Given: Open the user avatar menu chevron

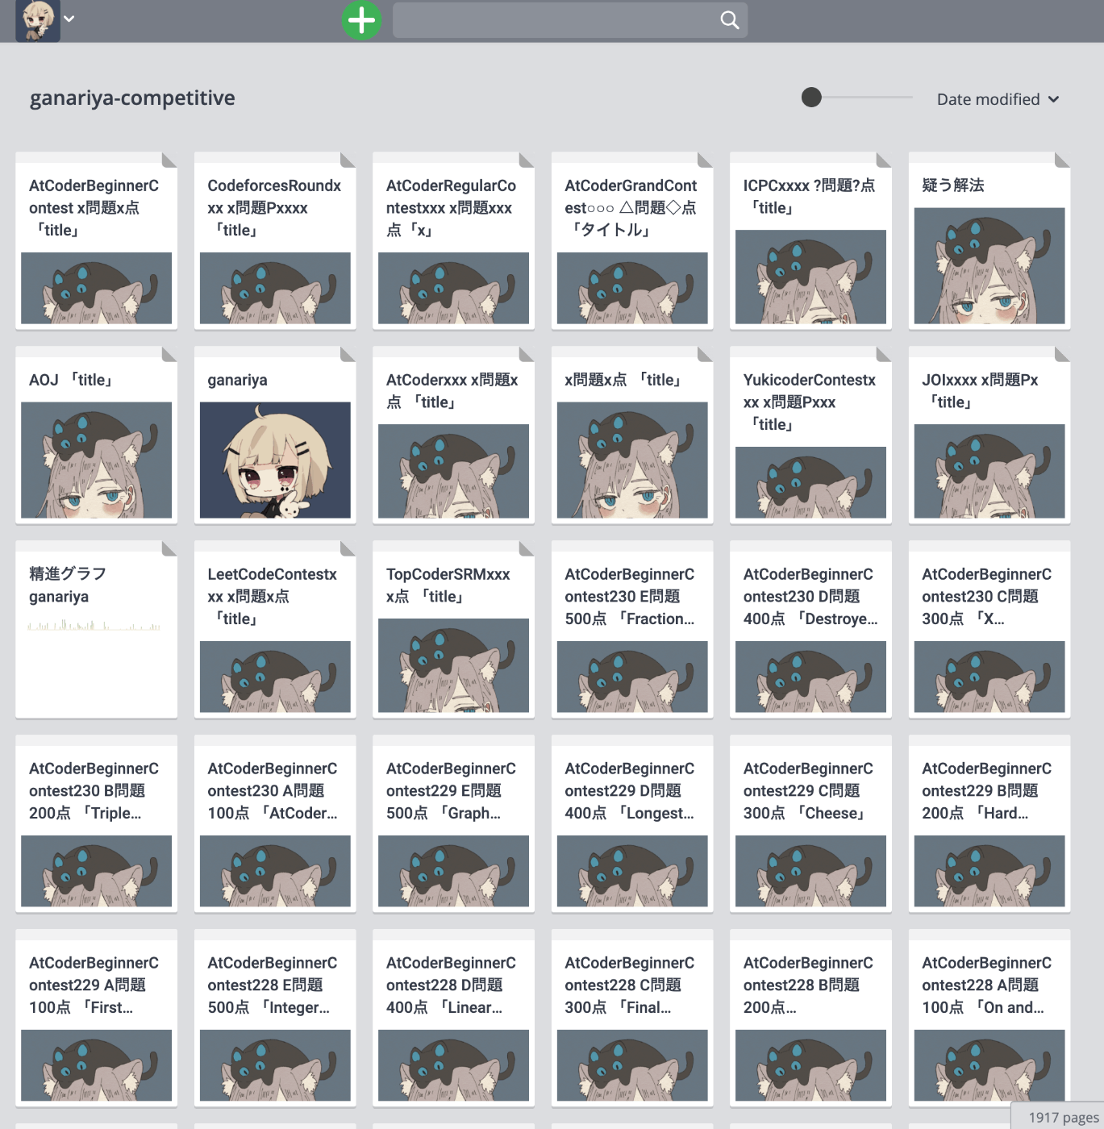Looking at the screenshot, I should point(69,19).
